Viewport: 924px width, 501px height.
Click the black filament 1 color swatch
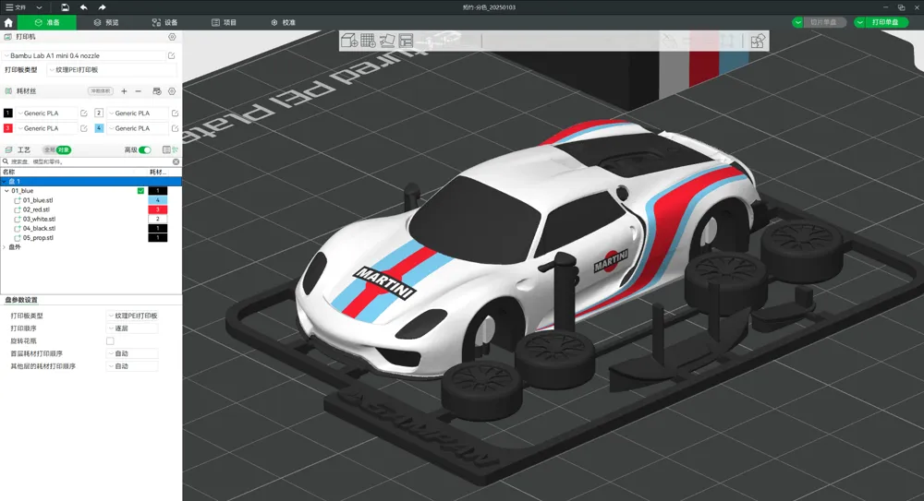[8, 113]
